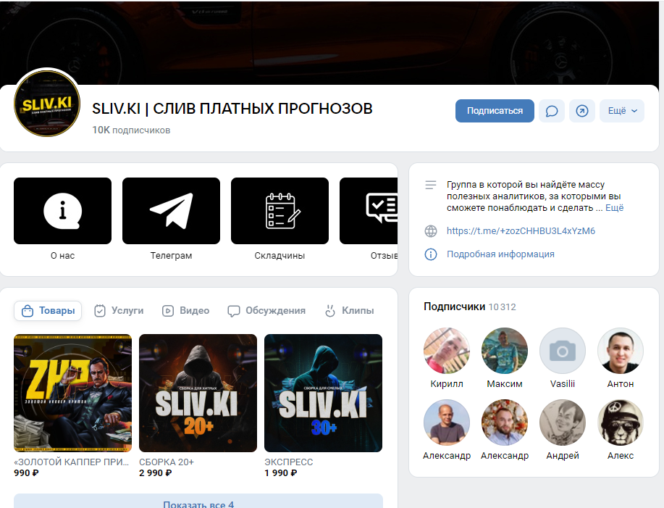The image size is (664, 508).
Task: Select the Товары tab
Action: coord(48,311)
